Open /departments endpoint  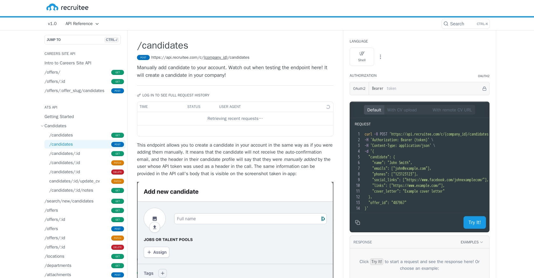(x=84, y=266)
